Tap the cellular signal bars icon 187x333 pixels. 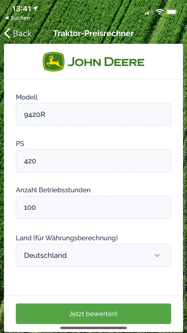(148, 12)
